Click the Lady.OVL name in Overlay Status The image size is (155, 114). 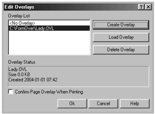[x=18, y=69]
